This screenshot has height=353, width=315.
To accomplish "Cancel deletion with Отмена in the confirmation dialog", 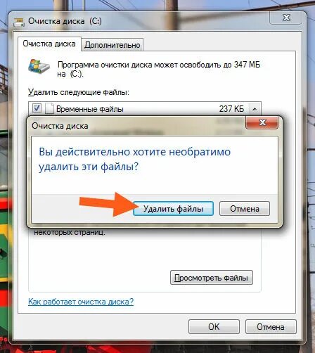I will click(245, 208).
